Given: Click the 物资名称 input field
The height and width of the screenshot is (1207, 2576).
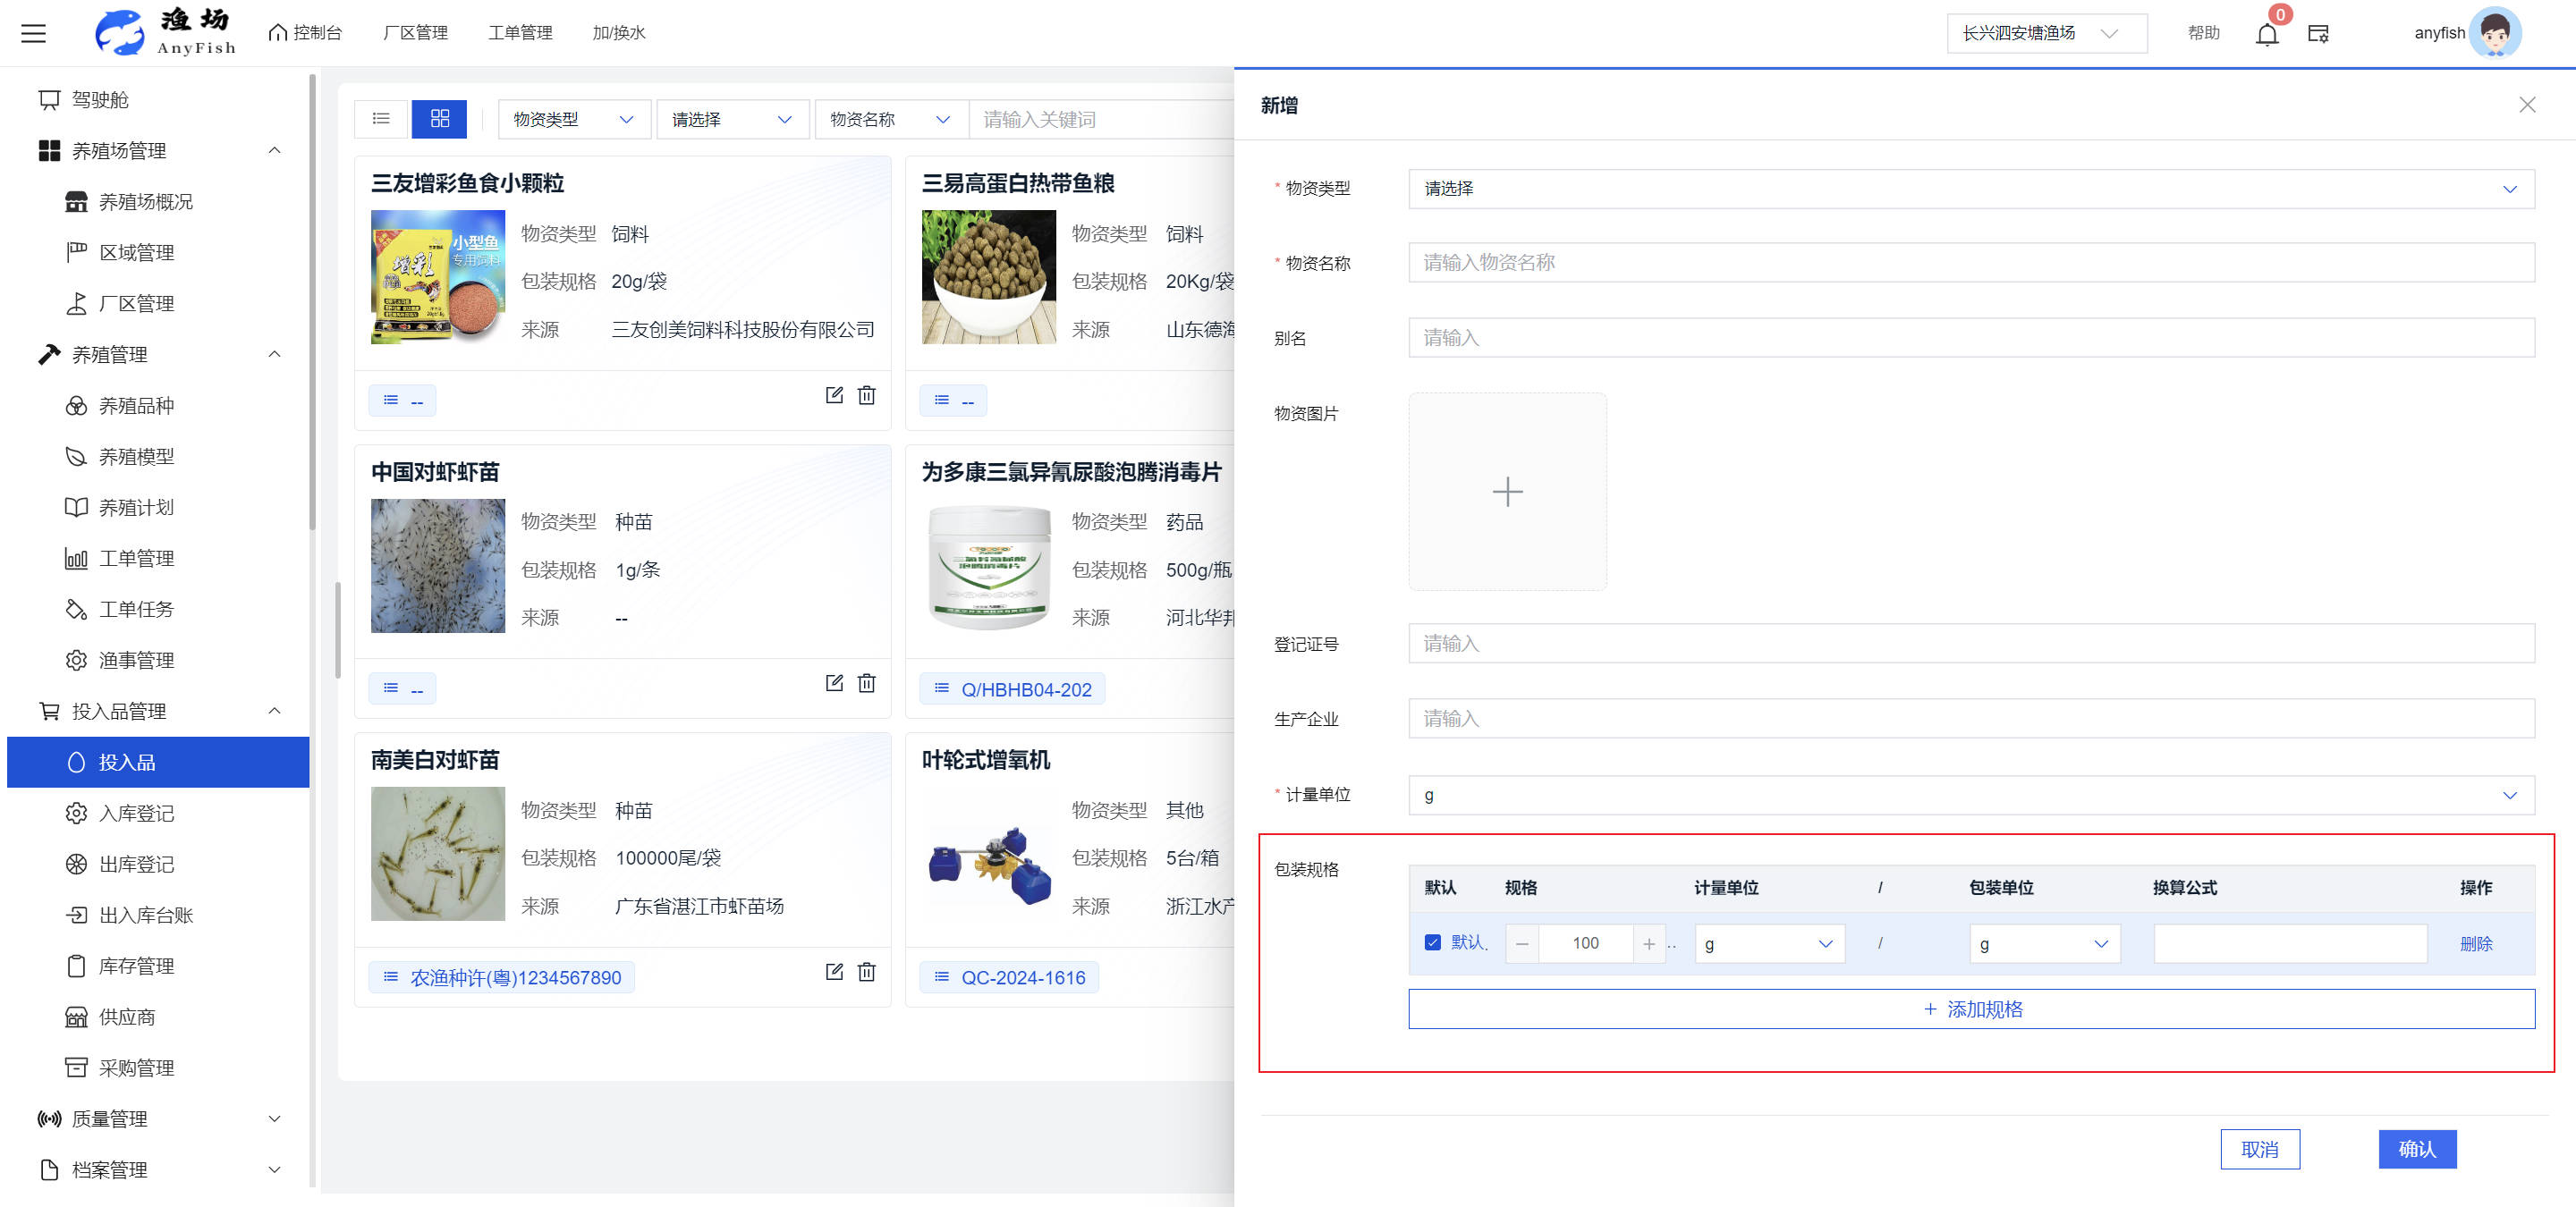Looking at the screenshot, I should [1970, 263].
